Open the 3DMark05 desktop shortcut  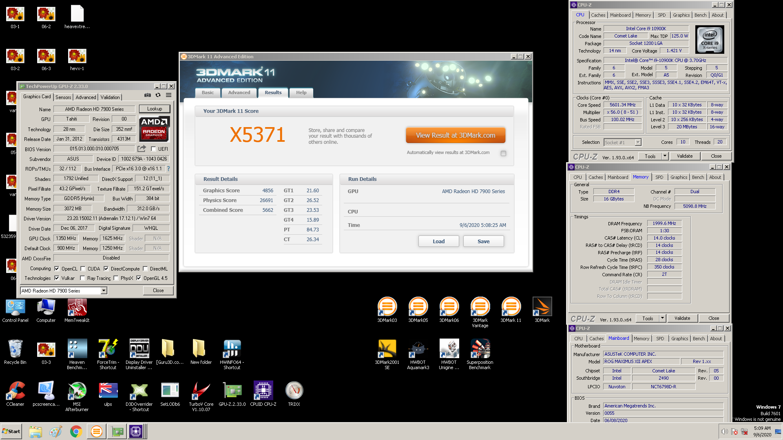pos(418,310)
